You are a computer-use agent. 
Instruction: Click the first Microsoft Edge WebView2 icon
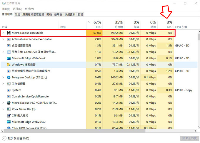point(9,58)
